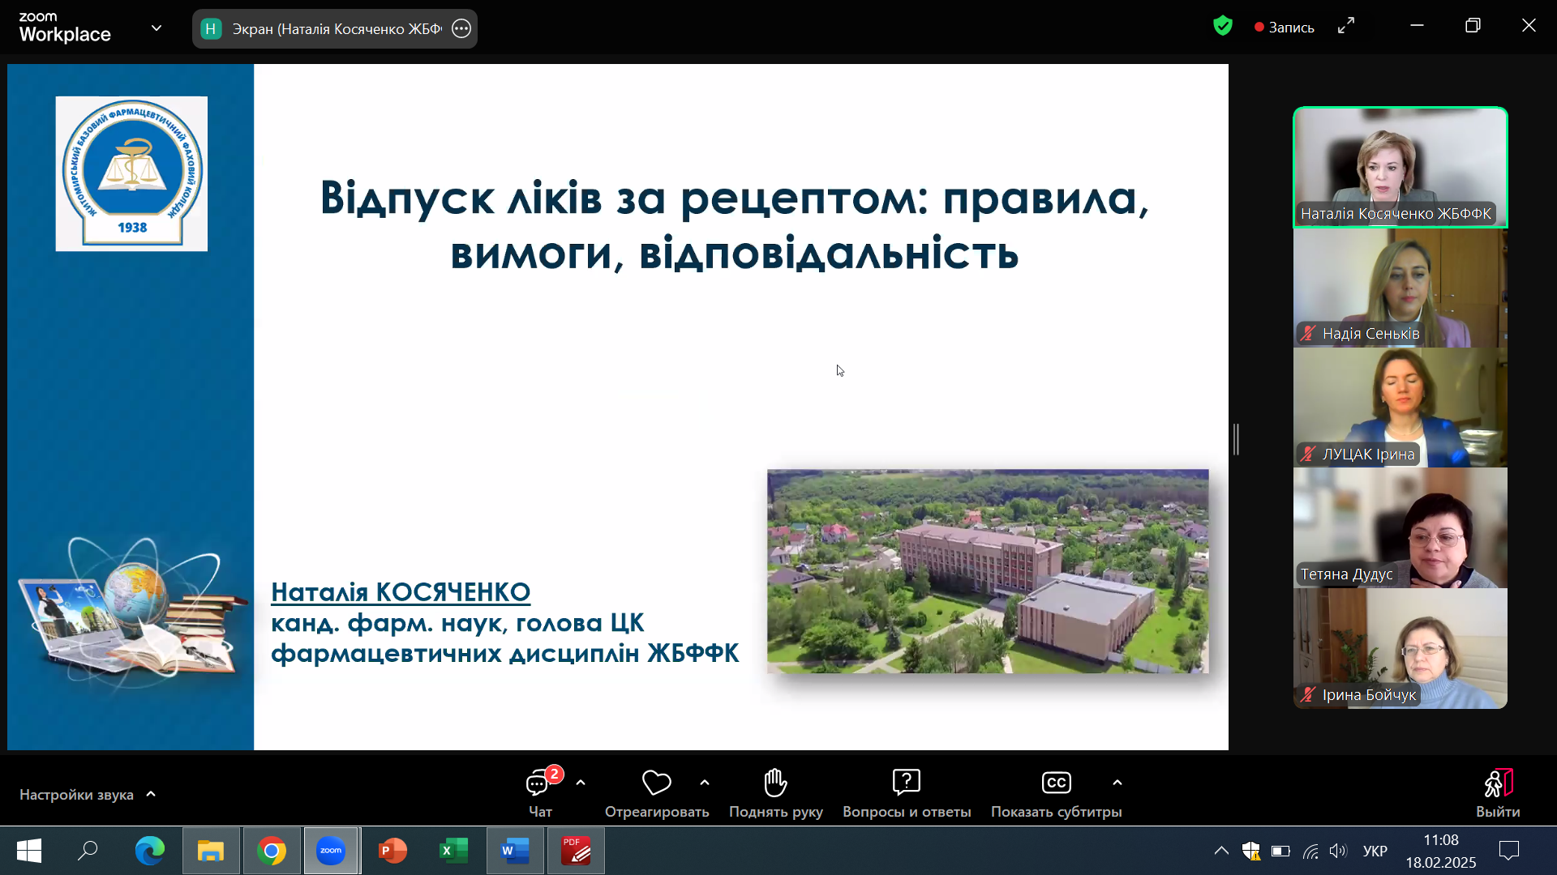1557x875 pixels.
Task: Click the green encryption shield icon
Action: tap(1222, 27)
